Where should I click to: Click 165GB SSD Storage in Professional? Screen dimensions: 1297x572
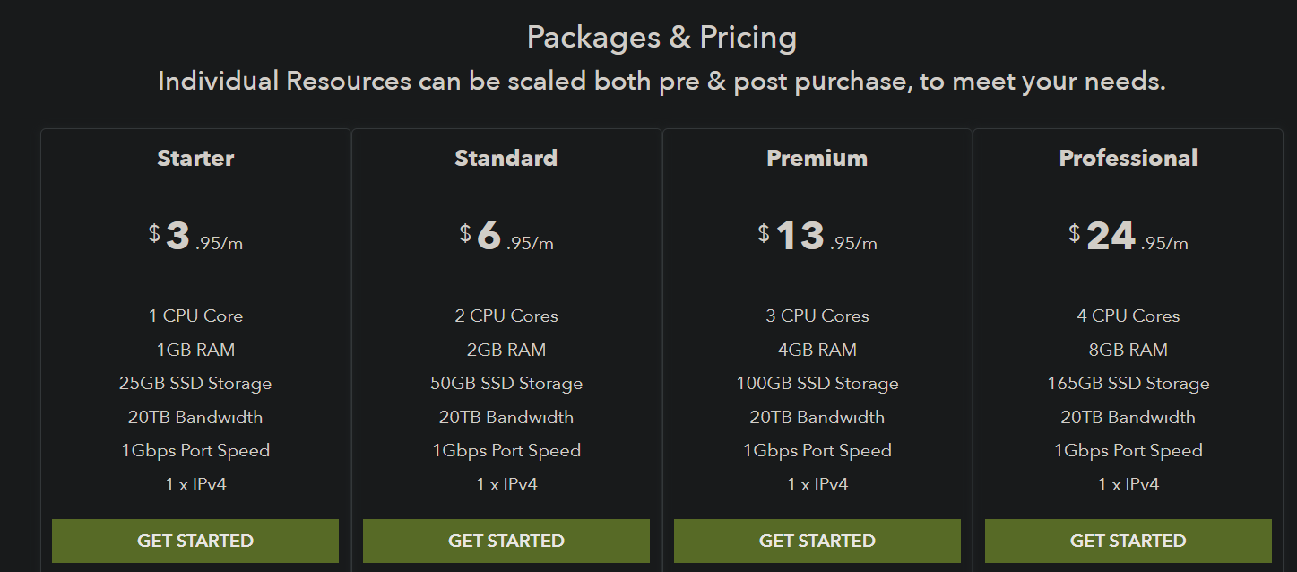coord(1128,383)
